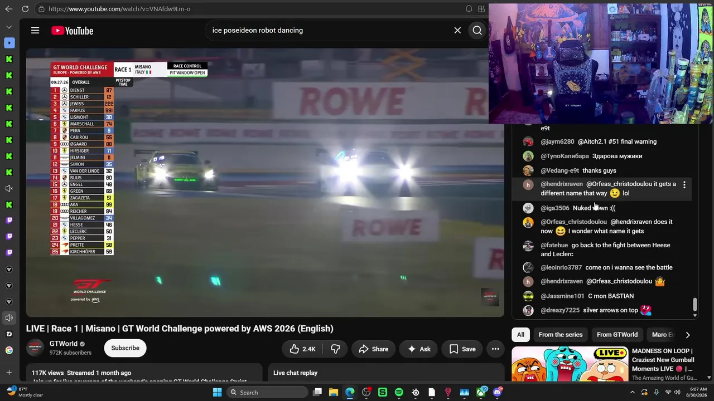Open the weather widget showing 87°F

point(25,392)
